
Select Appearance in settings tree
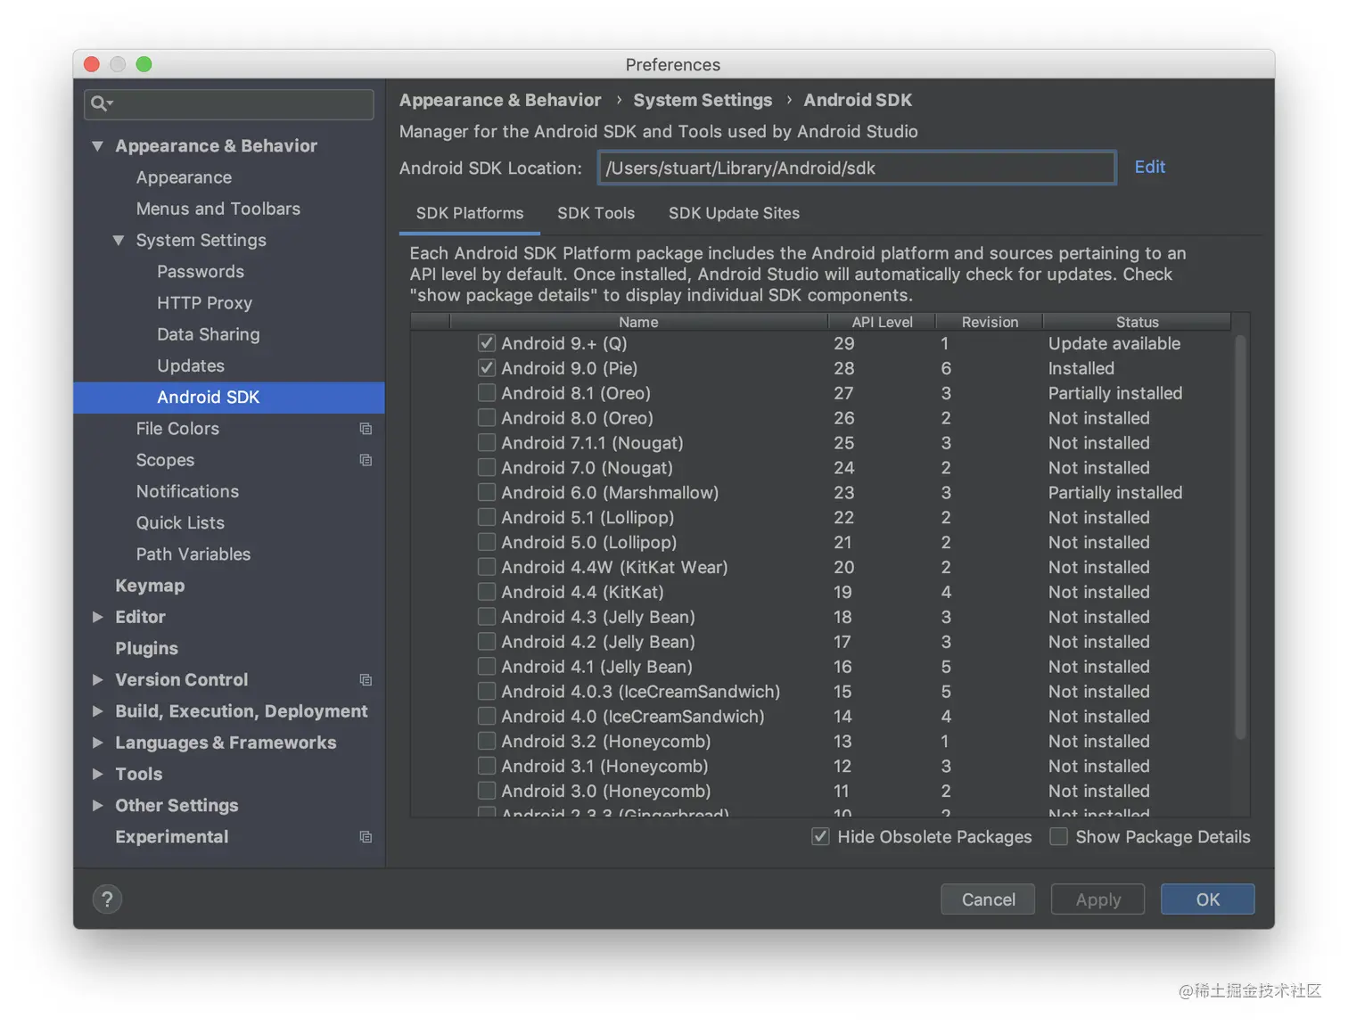point(184,177)
